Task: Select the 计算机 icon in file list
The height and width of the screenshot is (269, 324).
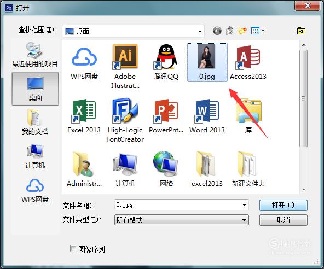Action: pos(125,169)
